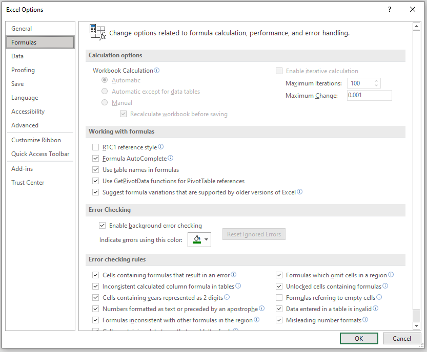The width and height of the screenshot is (427, 352).
Task: Toggle Use GetPivotData functions checkbox
Action: point(95,181)
